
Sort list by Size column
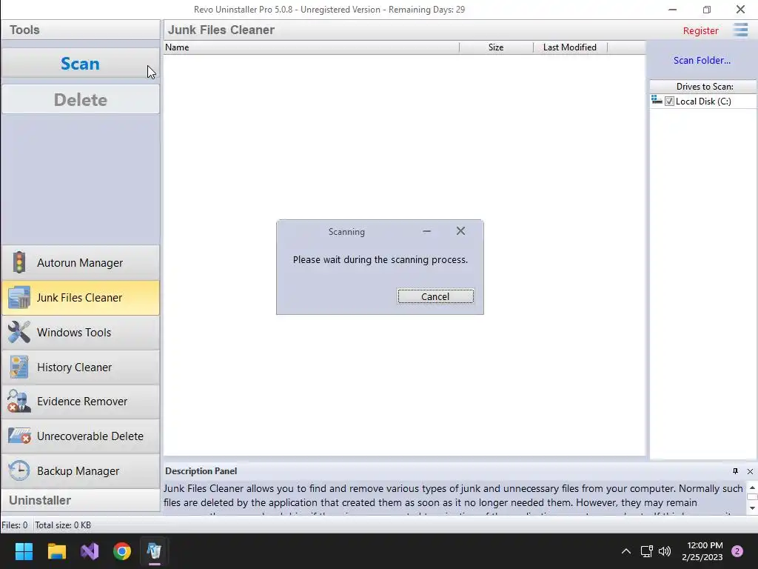coord(496,47)
